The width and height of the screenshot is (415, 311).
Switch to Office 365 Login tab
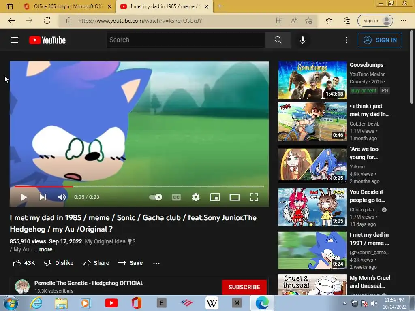[68, 6]
